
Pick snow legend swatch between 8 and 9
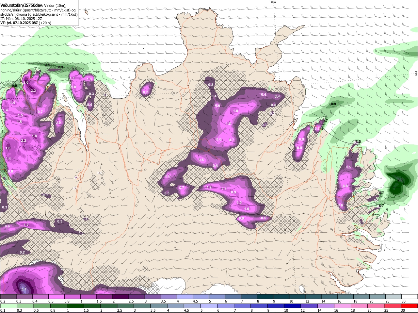(265, 297)
